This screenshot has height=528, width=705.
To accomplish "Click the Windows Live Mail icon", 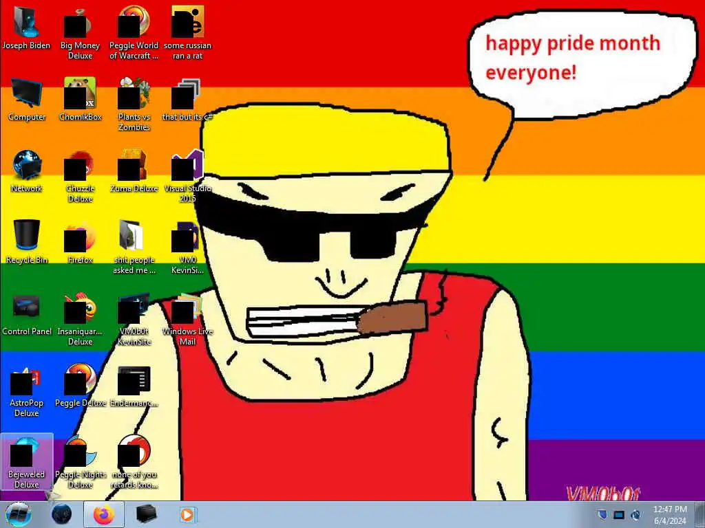I will (187, 319).
